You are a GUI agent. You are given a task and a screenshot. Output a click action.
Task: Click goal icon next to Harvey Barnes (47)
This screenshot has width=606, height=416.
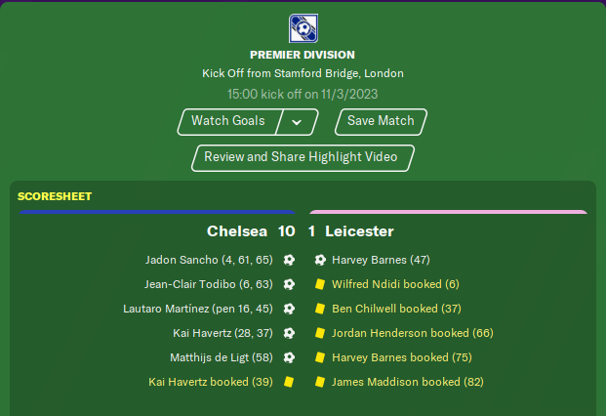click(320, 260)
